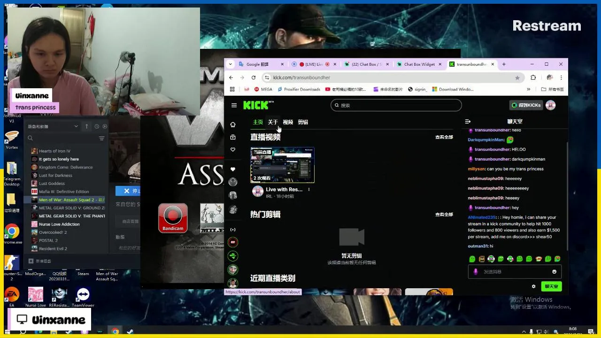Screen dimensions: 601x338
Task: Open a new Chrome tab
Action: [x=504, y=64]
